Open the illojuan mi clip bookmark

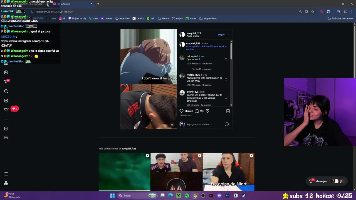click(77, 19)
